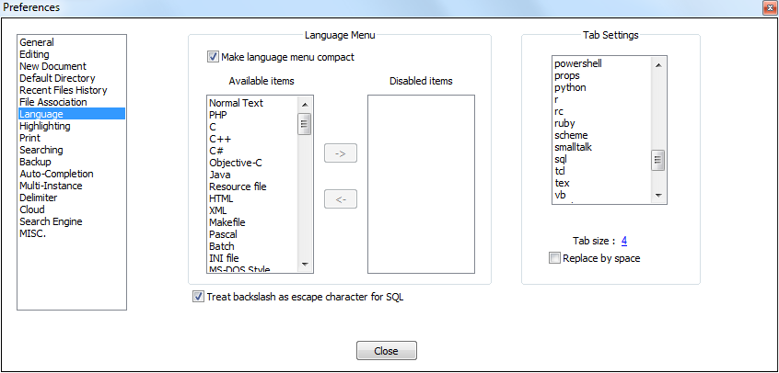Select Auto-Completion in the category list

click(x=56, y=174)
